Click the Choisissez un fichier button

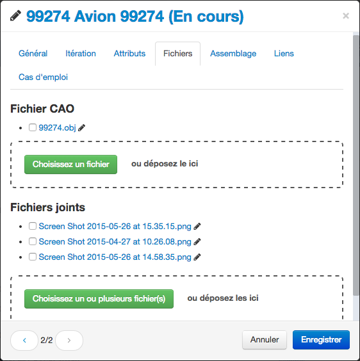70,164
